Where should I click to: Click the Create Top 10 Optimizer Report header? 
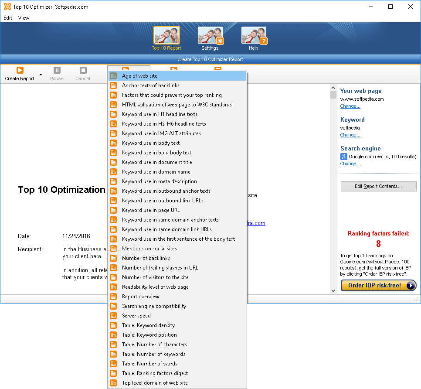[210, 59]
